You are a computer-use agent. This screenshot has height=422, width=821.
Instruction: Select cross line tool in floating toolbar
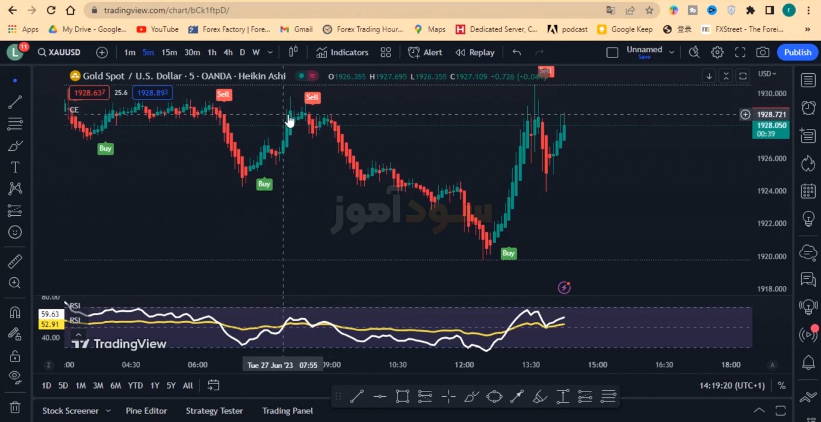[x=449, y=396]
